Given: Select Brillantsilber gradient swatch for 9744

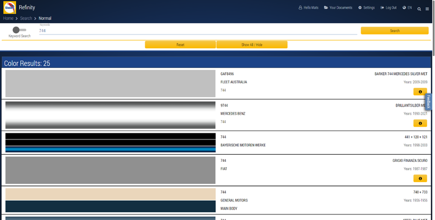Looking at the screenshot, I should pyautogui.click(x=111, y=115).
